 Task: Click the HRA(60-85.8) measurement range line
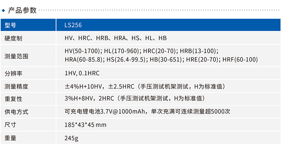(161, 60)
